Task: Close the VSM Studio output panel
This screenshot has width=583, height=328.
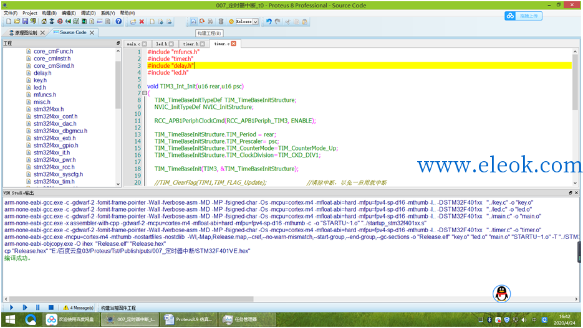Action: (576, 192)
